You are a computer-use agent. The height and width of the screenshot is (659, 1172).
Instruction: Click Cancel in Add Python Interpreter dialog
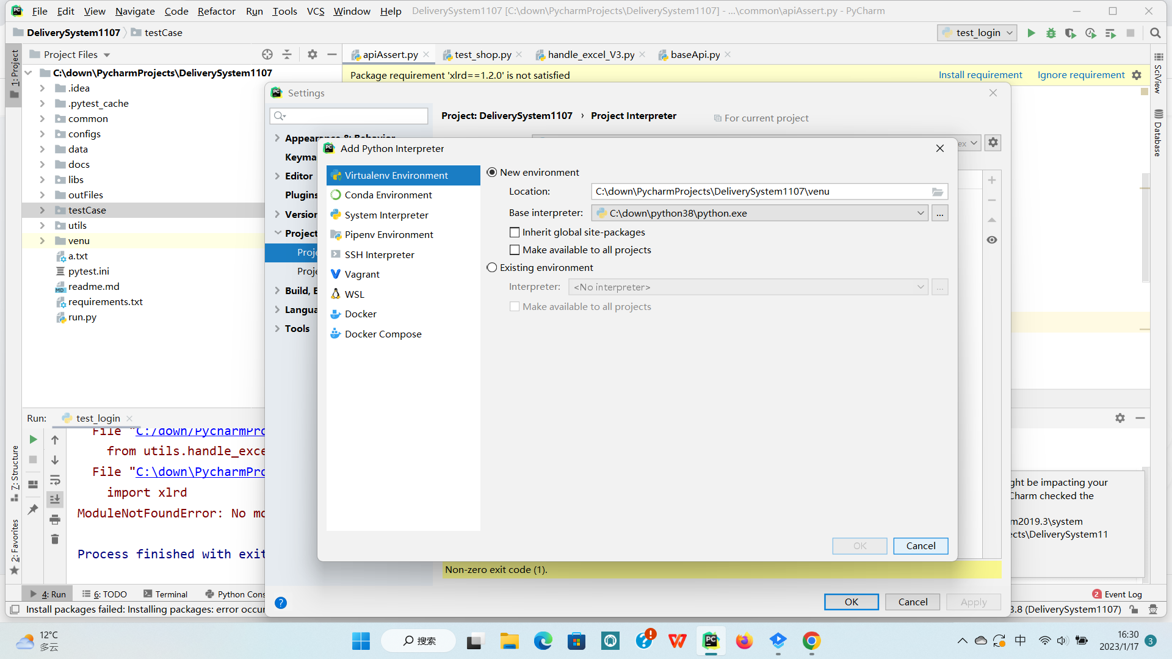tap(920, 546)
